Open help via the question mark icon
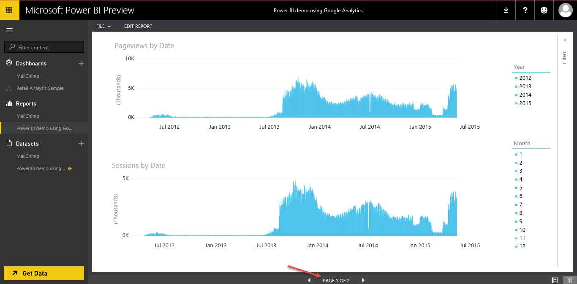Screen dimensions: 577x284 [x=525, y=10]
